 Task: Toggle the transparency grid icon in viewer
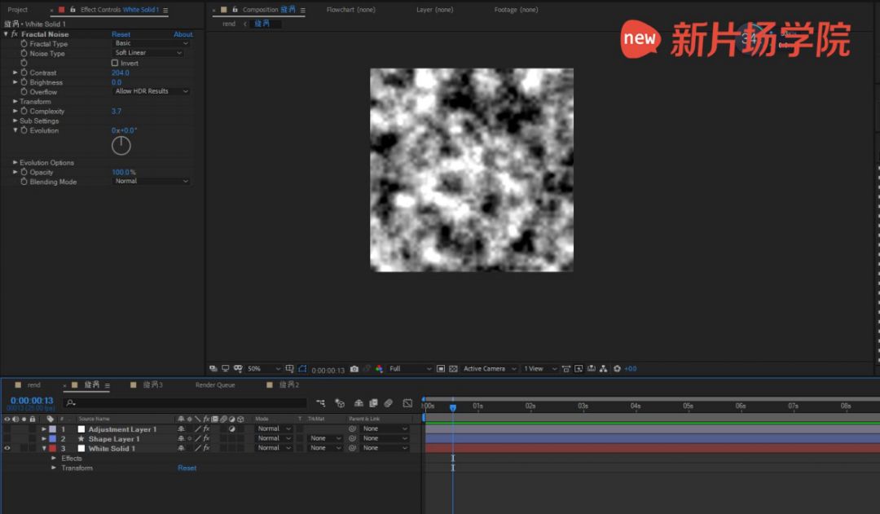(454, 369)
